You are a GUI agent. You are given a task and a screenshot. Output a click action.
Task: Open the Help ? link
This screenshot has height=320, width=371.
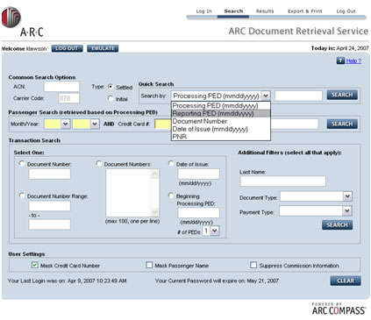[353, 60]
